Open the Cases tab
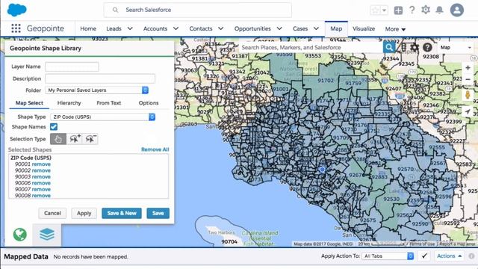This screenshot has width=478, height=269. (300, 28)
